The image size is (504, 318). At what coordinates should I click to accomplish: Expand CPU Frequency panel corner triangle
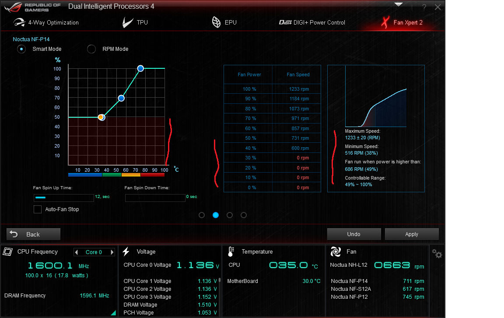coord(113,313)
